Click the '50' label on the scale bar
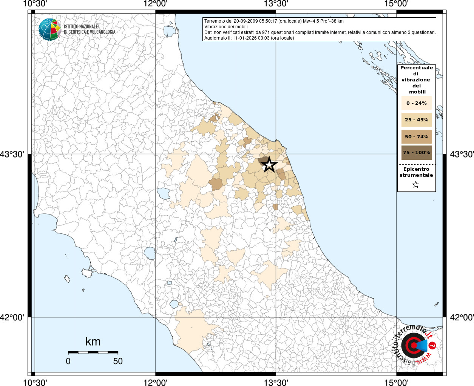The height and width of the screenshot is (386, 474). 118,361
